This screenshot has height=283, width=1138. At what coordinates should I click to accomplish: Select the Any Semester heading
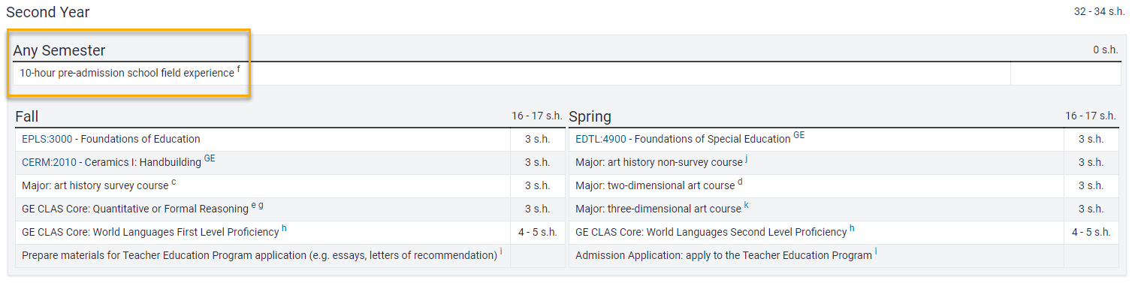[x=59, y=50]
